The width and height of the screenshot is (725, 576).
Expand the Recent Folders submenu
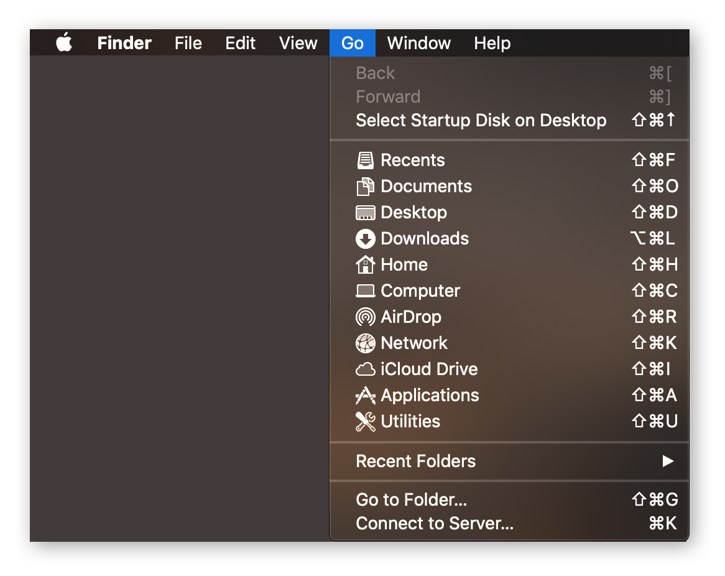click(x=415, y=461)
